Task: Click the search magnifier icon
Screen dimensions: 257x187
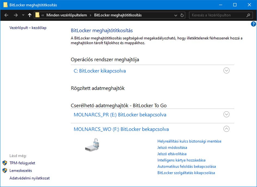Action: coord(248,15)
